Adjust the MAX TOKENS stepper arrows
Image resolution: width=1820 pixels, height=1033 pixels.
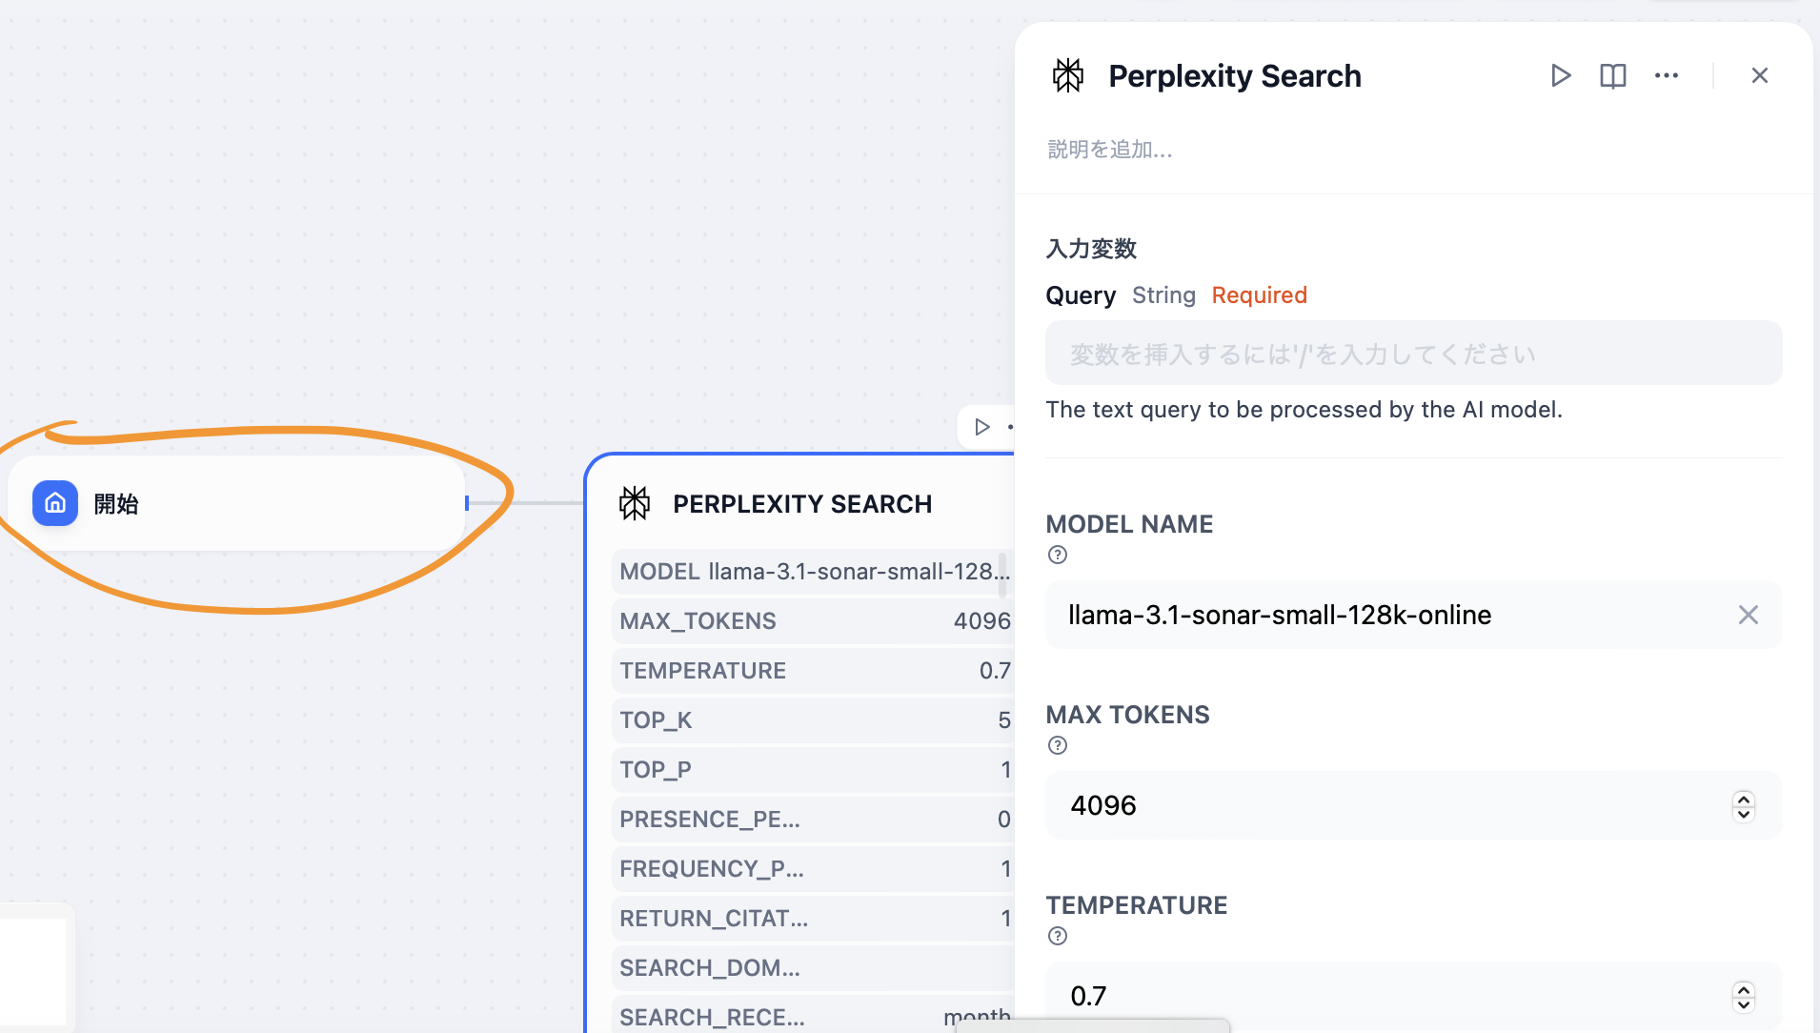click(1743, 806)
